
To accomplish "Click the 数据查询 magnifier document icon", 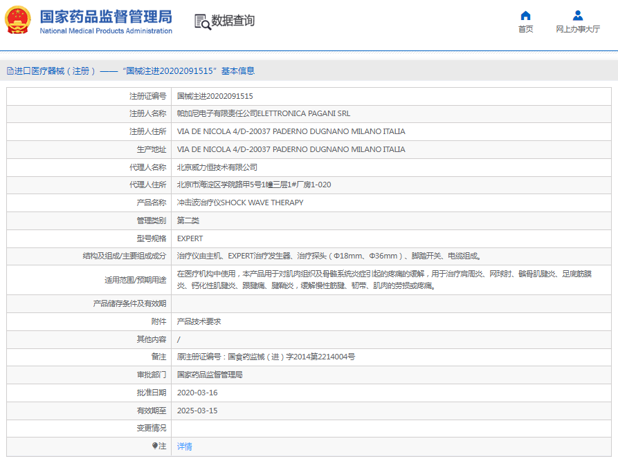I will [x=202, y=21].
